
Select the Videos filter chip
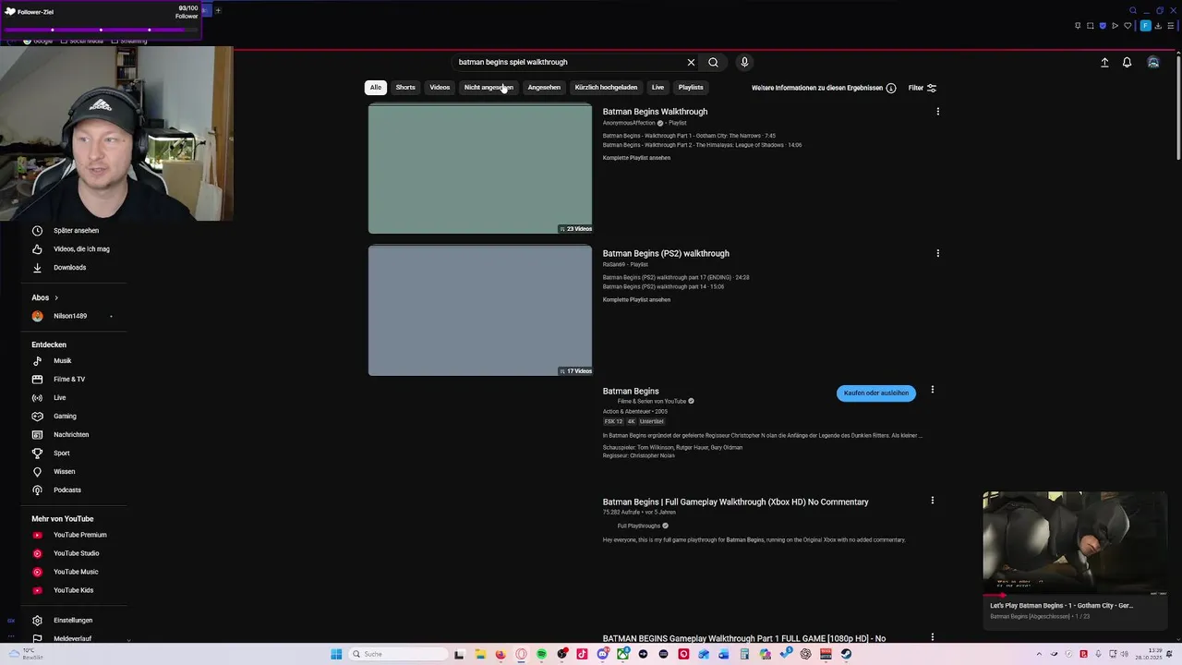pyautogui.click(x=440, y=87)
